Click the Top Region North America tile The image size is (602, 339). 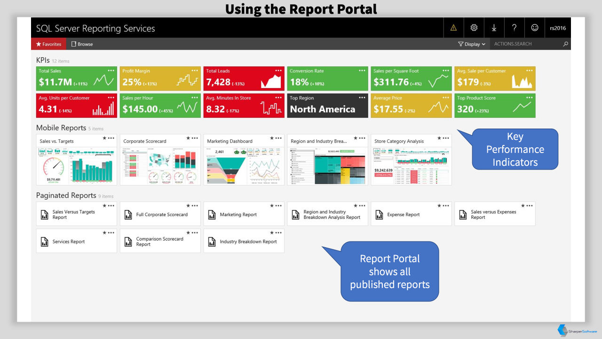point(328,105)
